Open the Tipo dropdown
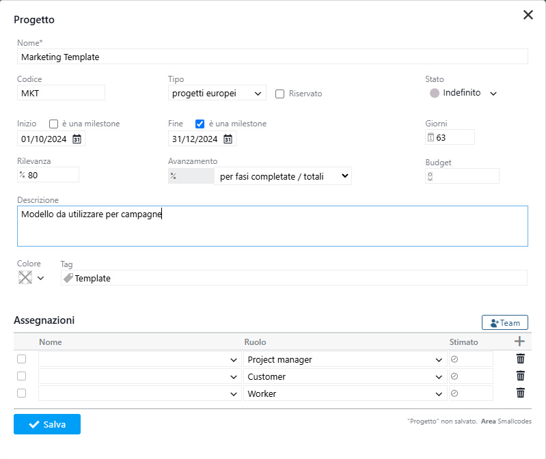 (x=217, y=94)
